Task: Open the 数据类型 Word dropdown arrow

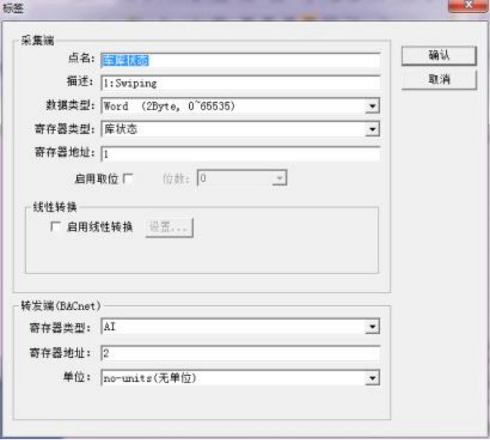Action: click(x=372, y=106)
